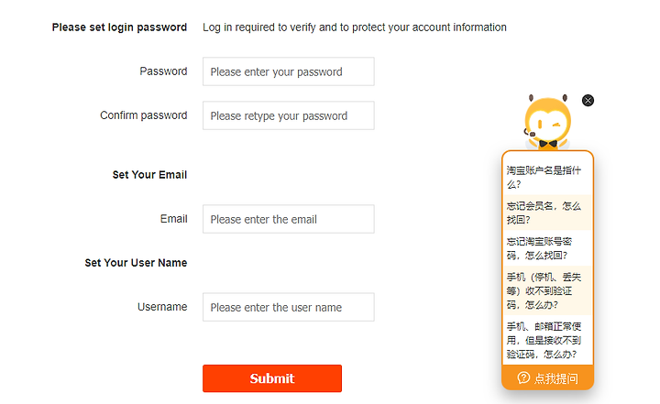Screen dimensions: 660x404
Task: Click the 'Set Your User Name' section heading
Action: point(136,263)
